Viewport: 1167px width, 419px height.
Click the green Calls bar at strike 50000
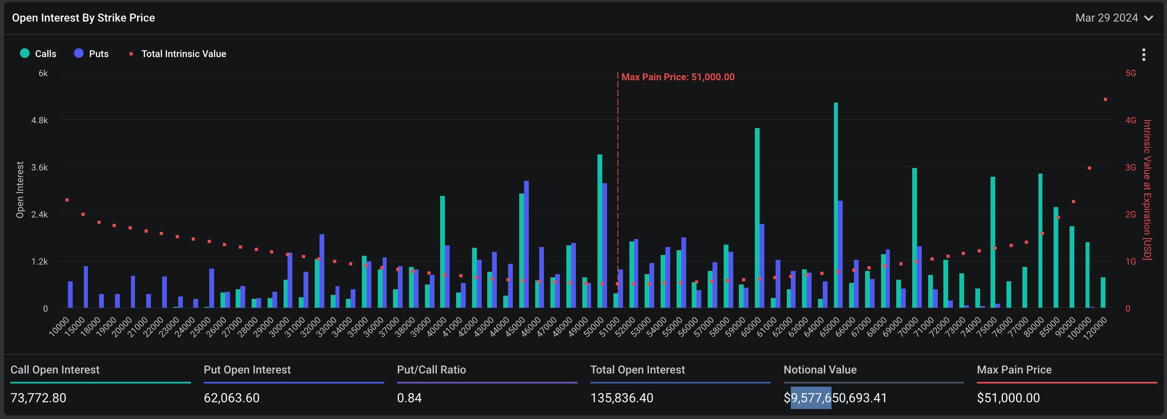pos(600,231)
